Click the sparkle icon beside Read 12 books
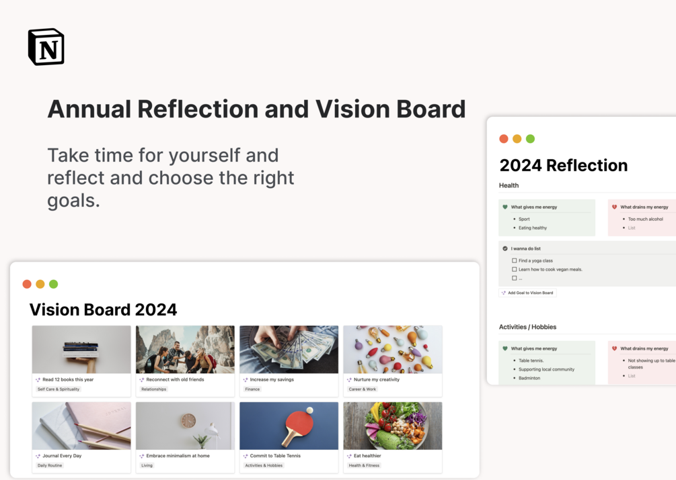Viewport: 676px width, 480px height. (38, 380)
